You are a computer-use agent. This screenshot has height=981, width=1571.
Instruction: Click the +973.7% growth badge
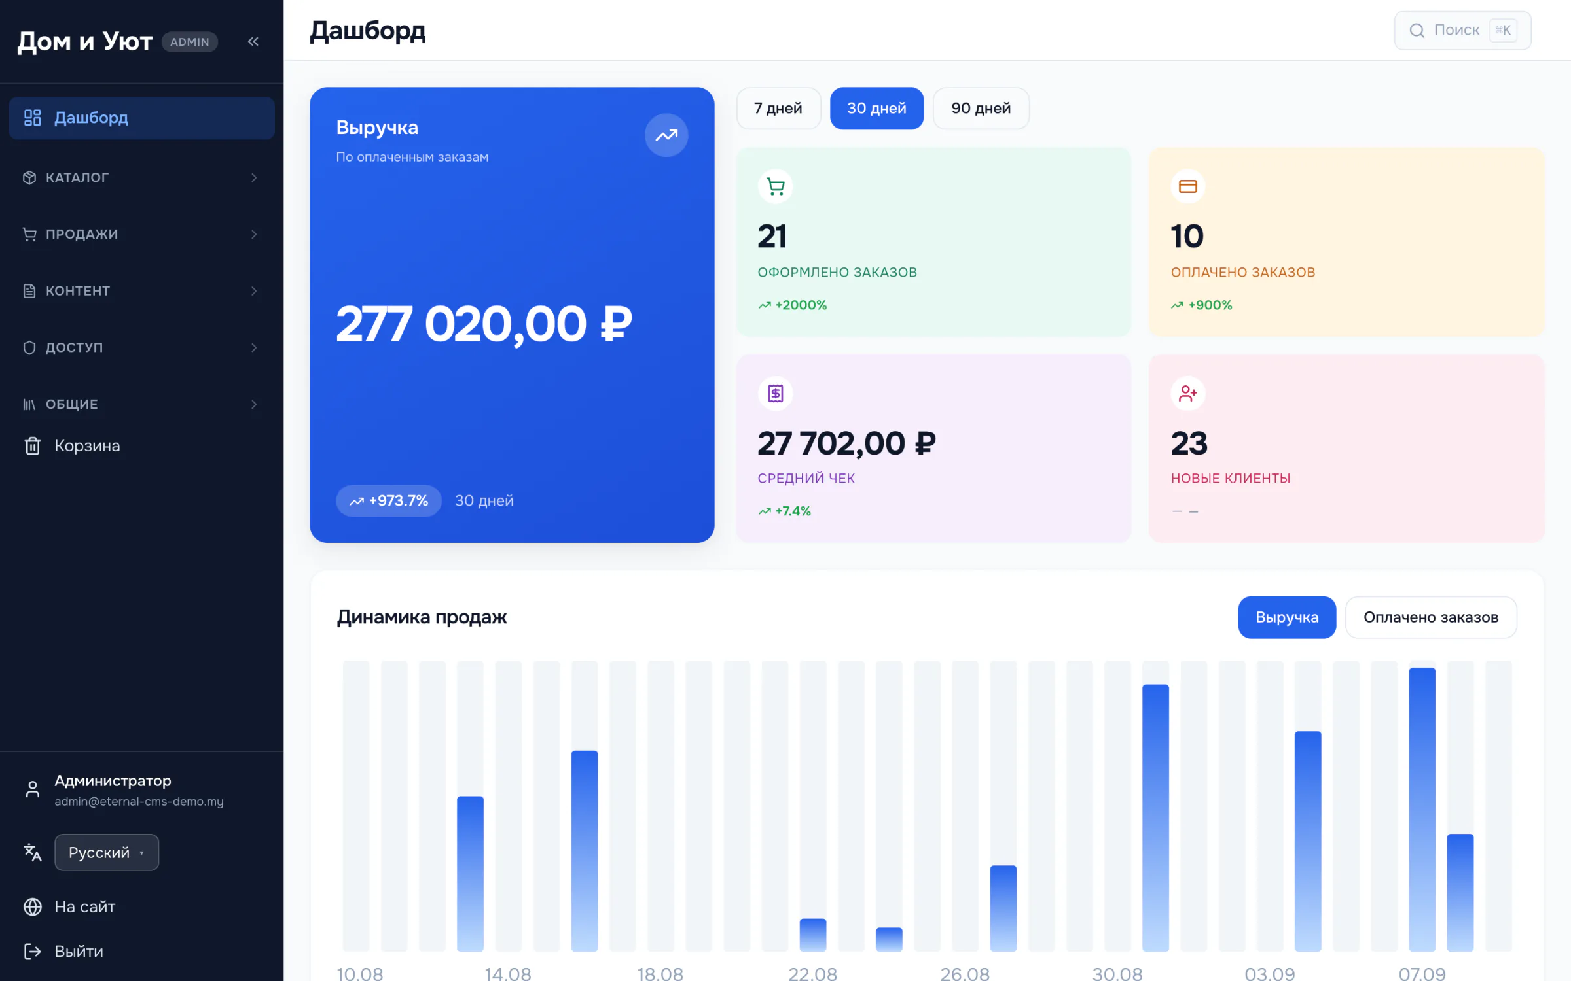tap(389, 500)
